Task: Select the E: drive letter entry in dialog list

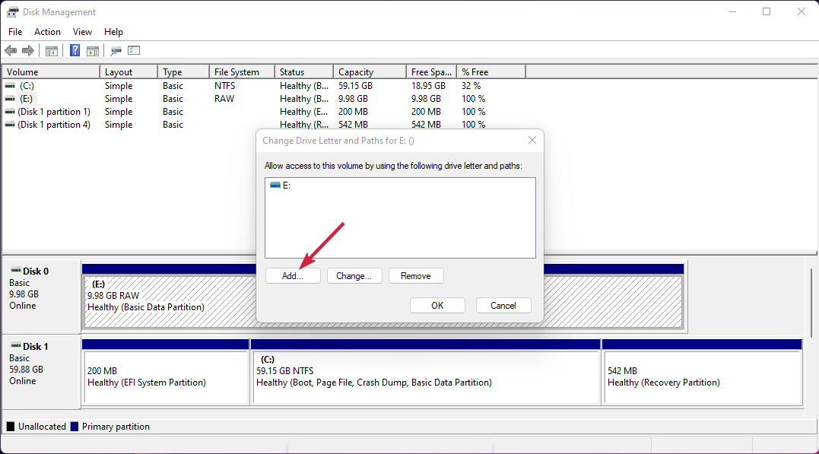Action: tap(281, 186)
